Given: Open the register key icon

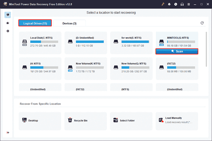Looking at the screenshot, I should pyautogui.click(x=163, y=4).
